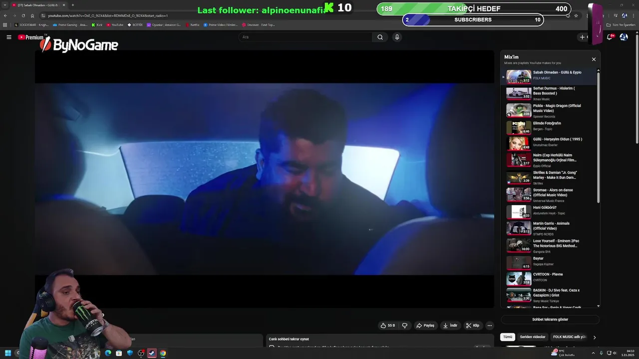Play Pickle - Magic Dragon video
Image resolution: width=639 pixels, height=359 pixels.
click(549, 111)
